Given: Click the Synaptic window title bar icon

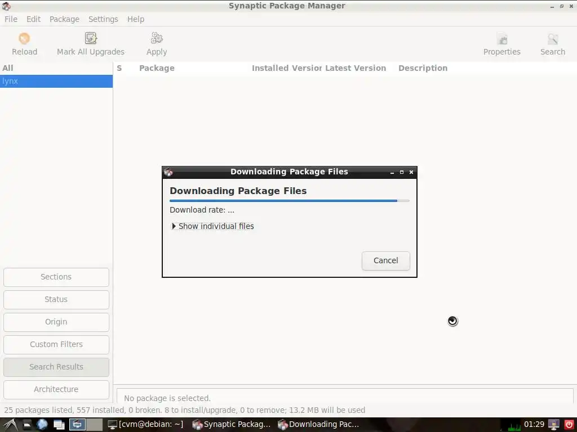Looking at the screenshot, I should point(6,6).
